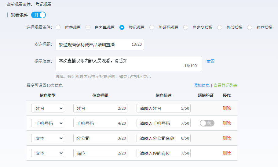
Task: Enable 短信验证 toggle for 手机号码 row
Action: pyautogui.click(x=207, y=123)
